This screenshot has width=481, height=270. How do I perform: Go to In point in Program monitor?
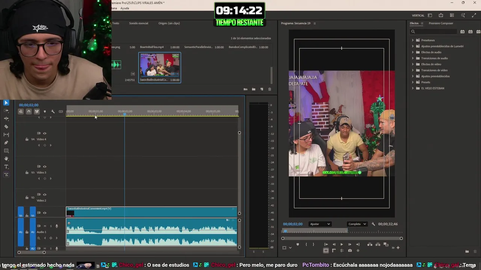click(x=326, y=244)
